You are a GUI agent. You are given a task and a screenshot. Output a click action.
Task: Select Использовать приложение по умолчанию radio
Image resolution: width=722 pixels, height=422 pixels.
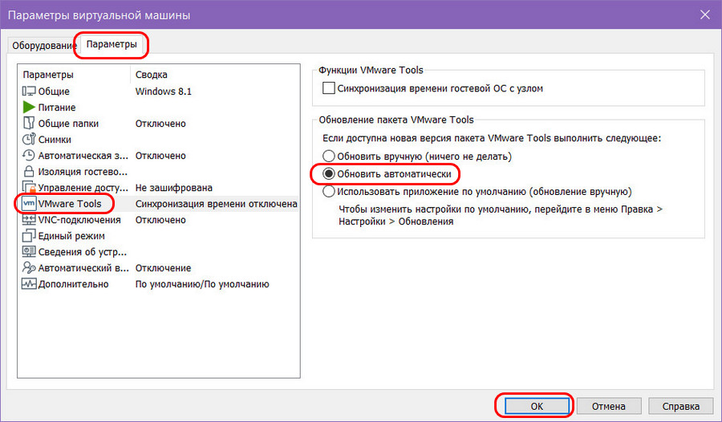click(328, 191)
